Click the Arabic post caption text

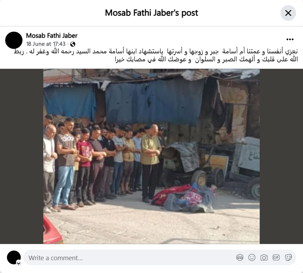pyautogui.click(x=156, y=55)
